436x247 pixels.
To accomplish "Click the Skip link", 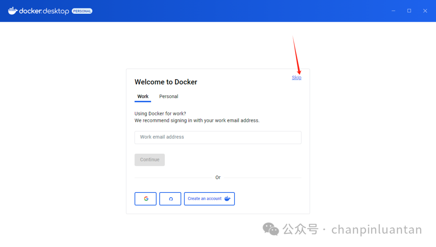I will click(296, 78).
